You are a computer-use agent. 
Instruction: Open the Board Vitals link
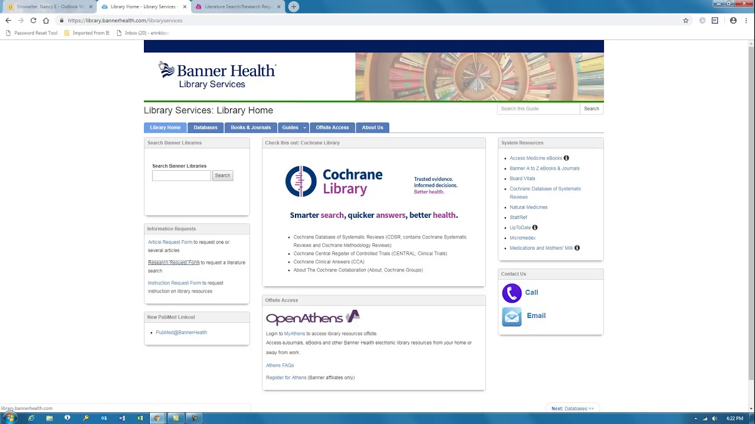tap(522, 178)
